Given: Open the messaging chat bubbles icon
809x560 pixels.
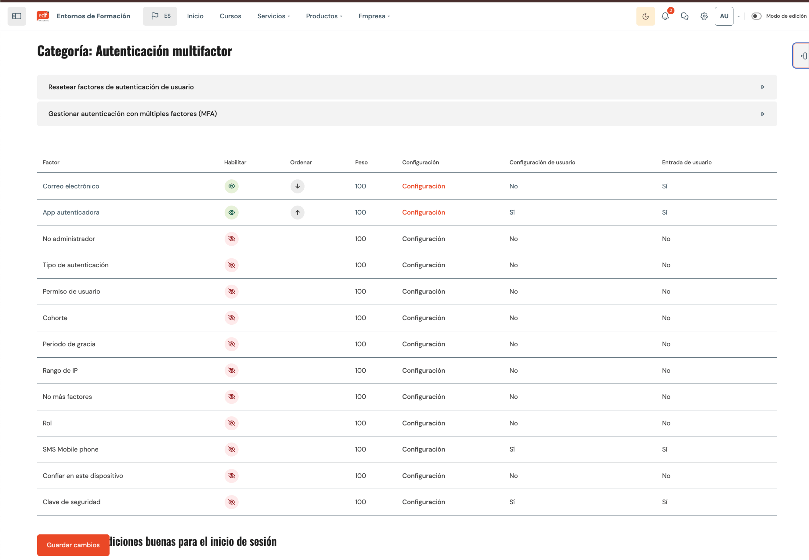Looking at the screenshot, I should point(684,16).
